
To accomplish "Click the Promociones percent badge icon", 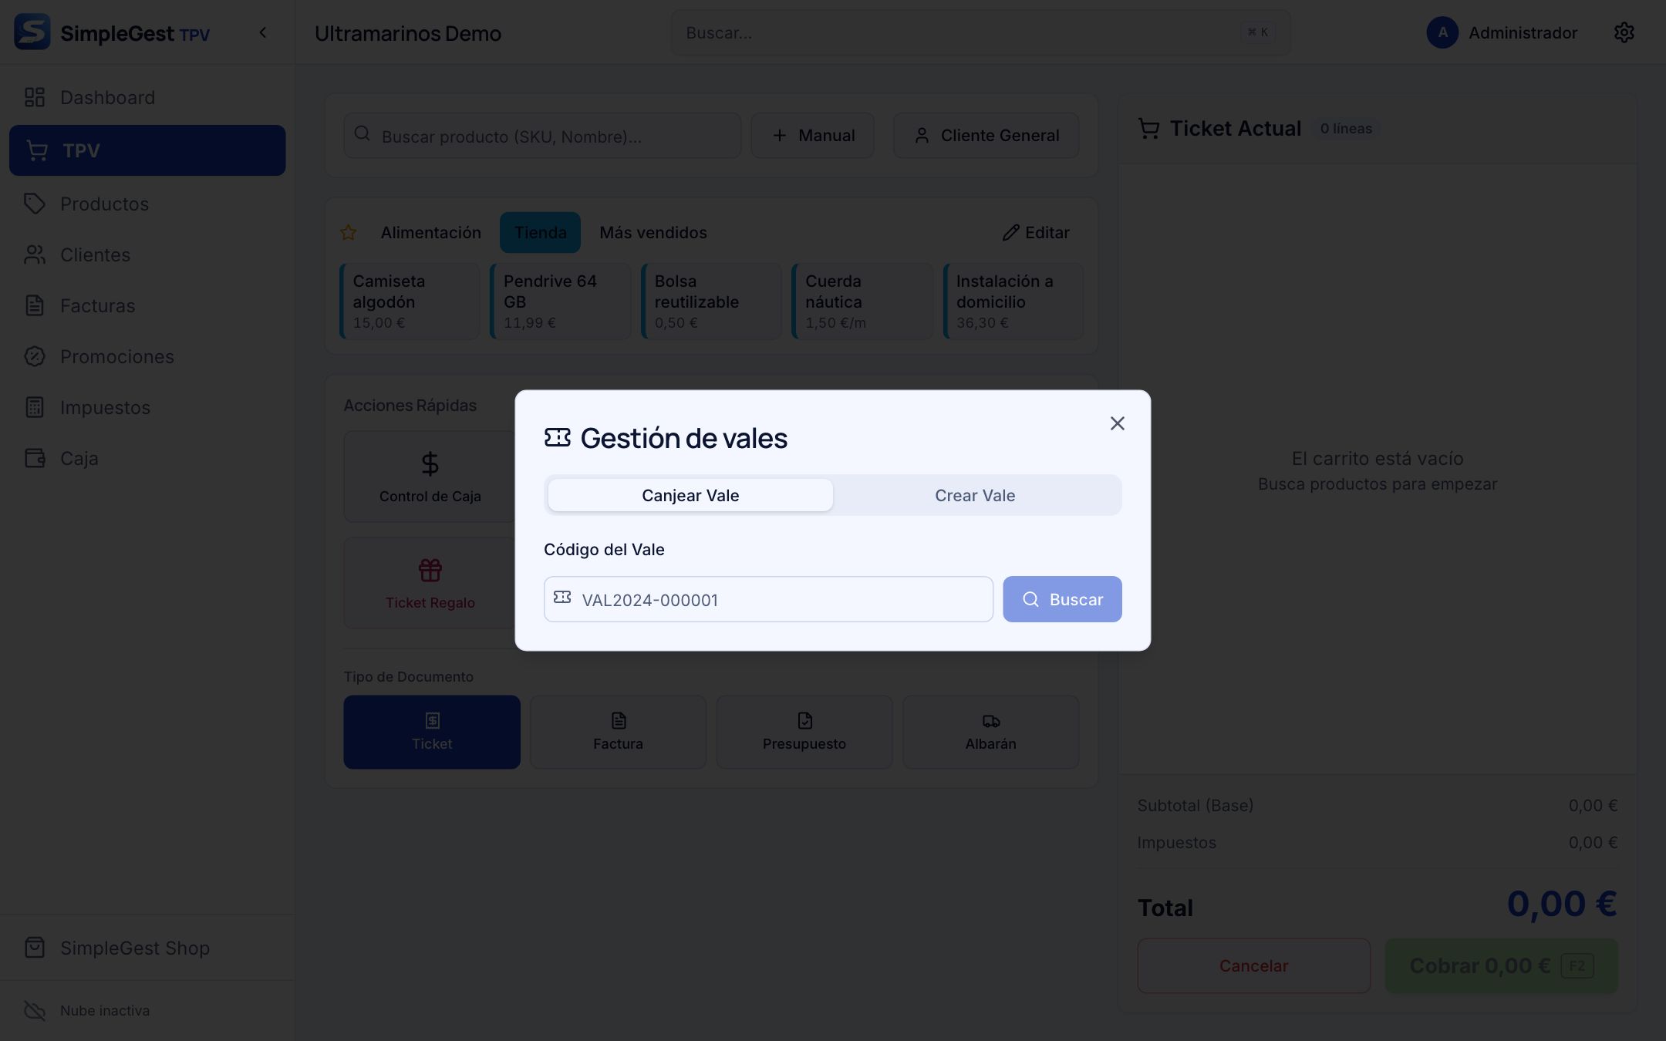I will pyautogui.click(x=35, y=356).
